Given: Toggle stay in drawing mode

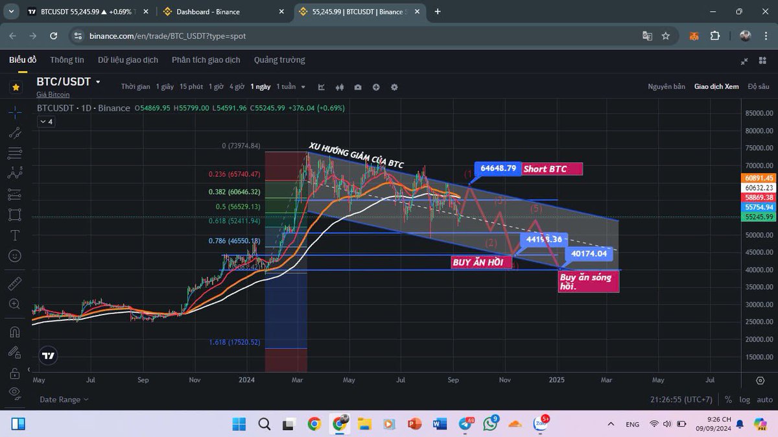Looking at the screenshot, I should pyautogui.click(x=16, y=352).
